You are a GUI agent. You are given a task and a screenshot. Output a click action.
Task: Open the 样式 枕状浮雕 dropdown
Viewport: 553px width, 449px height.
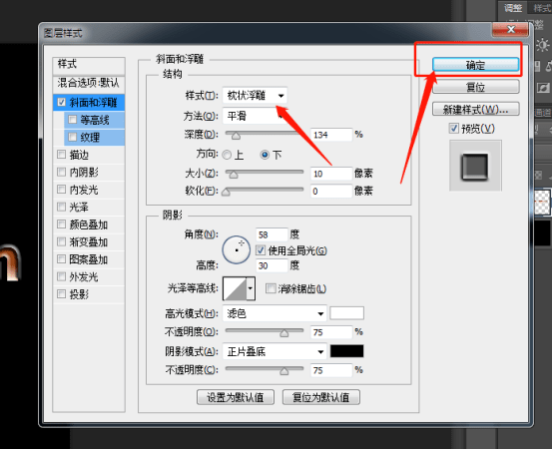point(255,95)
